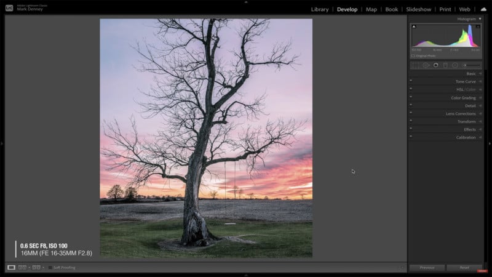Enable the Soft Proofing checkbox
Image resolution: width=492 pixels, height=277 pixels.
[x=50, y=267]
